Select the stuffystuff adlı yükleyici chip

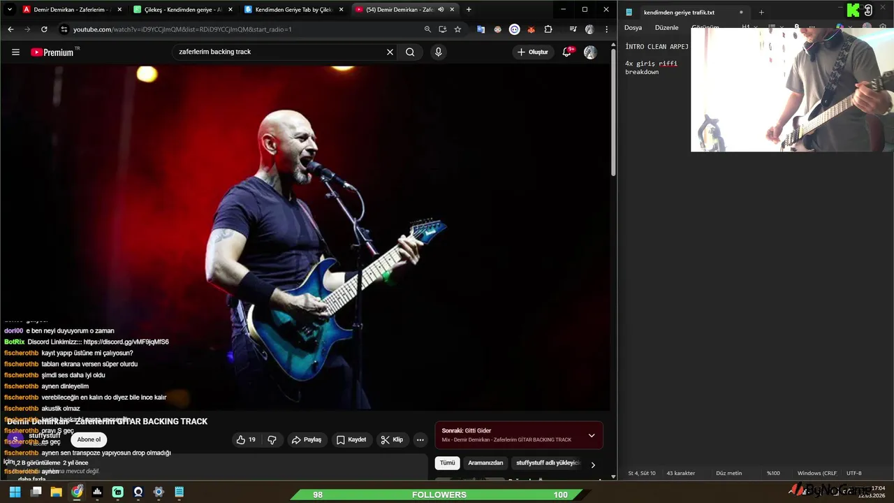pos(548,462)
